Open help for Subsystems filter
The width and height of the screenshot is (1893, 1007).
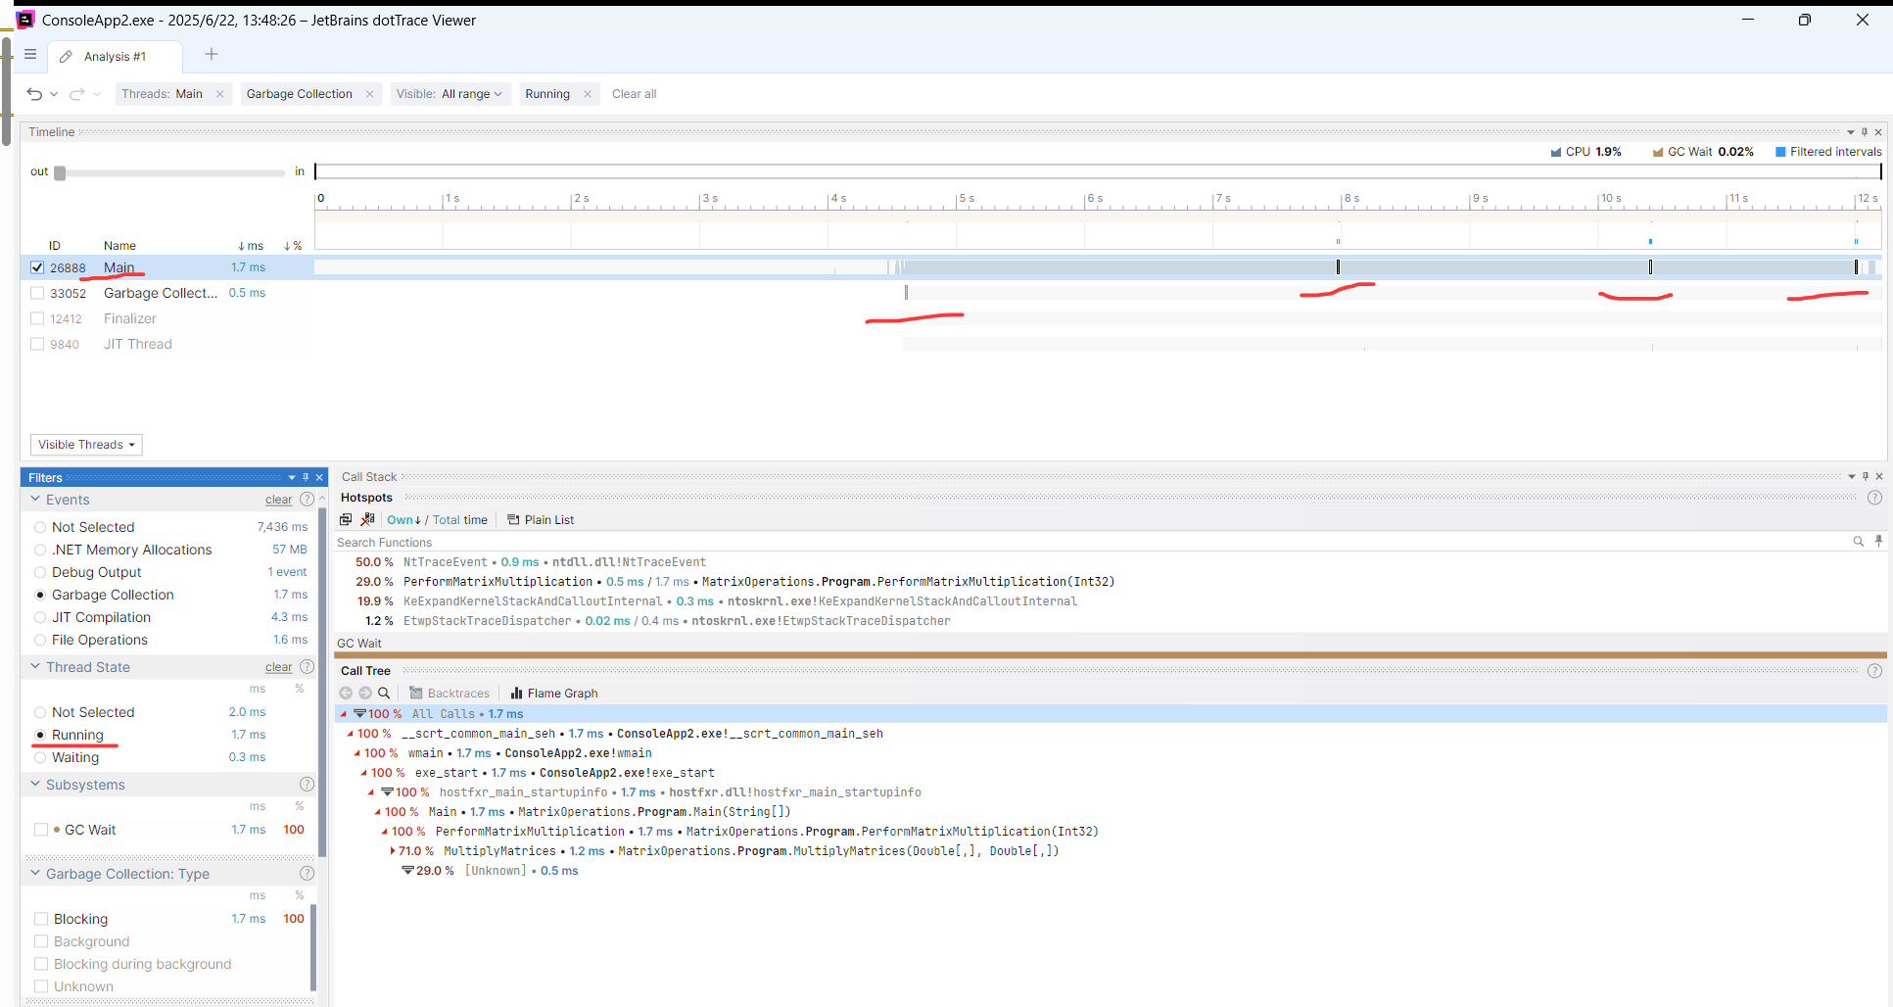pyautogui.click(x=307, y=785)
